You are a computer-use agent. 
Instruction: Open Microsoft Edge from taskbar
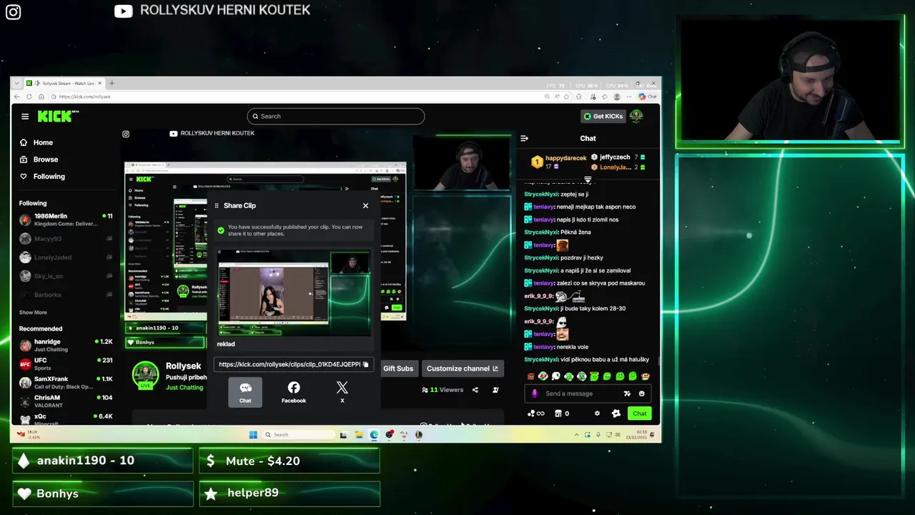point(374,435)
